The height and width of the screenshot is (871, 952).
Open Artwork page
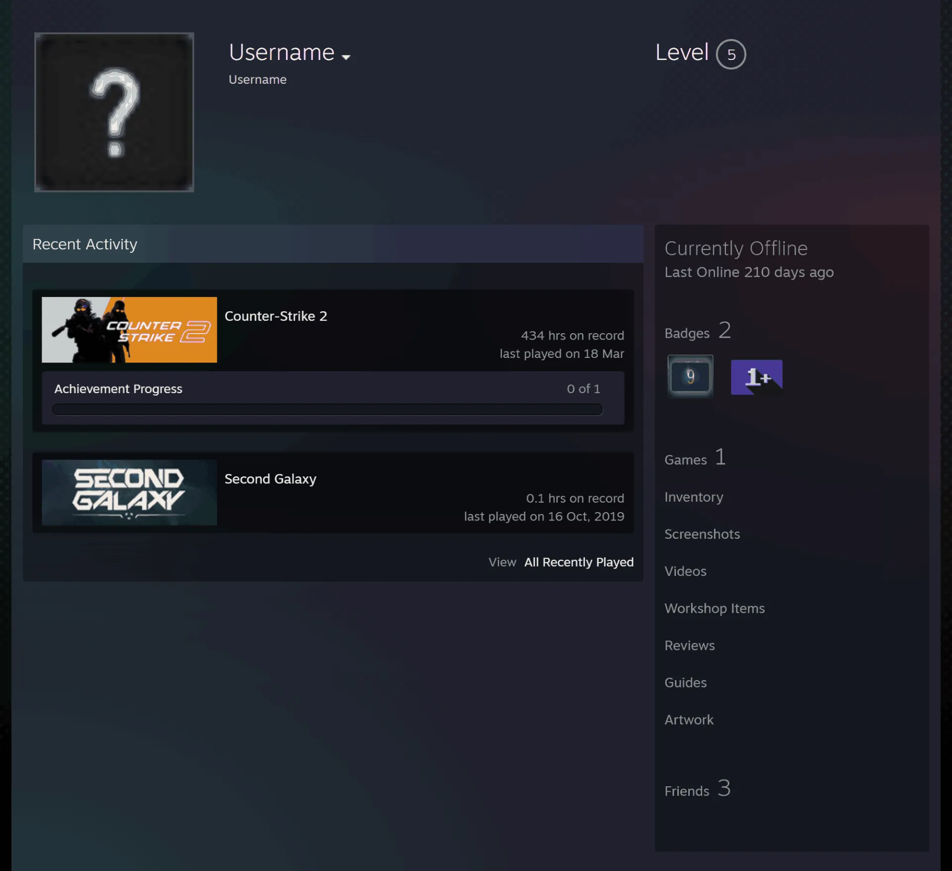point(689,720)
